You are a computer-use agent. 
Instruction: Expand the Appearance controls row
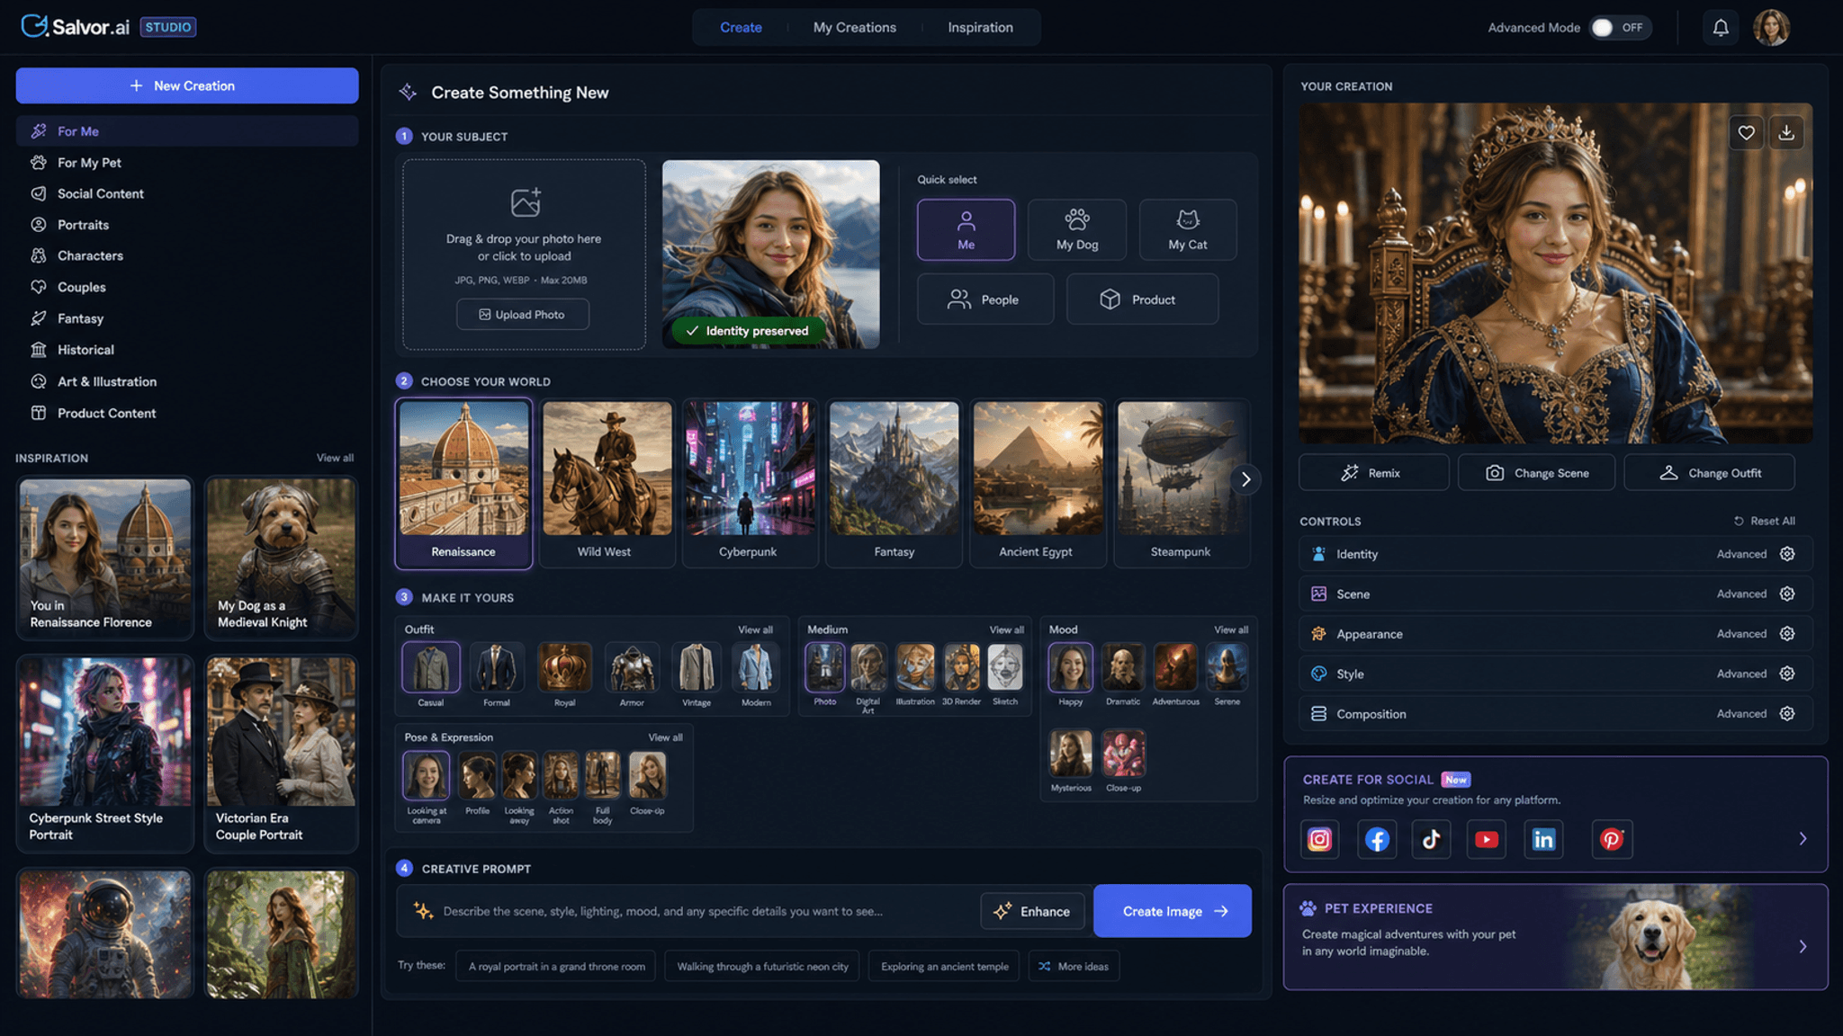(1555, 634)
